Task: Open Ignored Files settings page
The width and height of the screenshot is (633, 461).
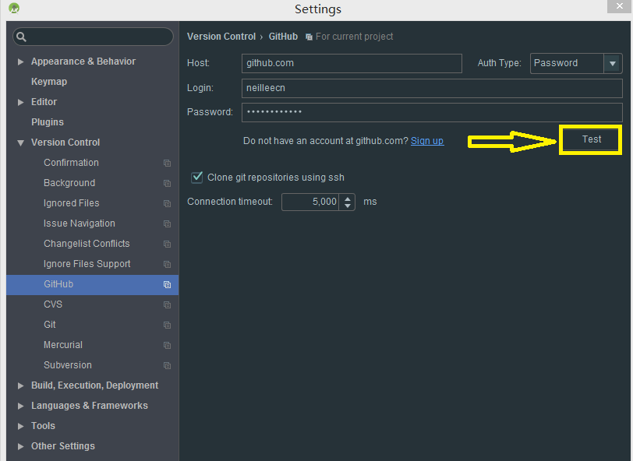Action: (x=72, y=203)
